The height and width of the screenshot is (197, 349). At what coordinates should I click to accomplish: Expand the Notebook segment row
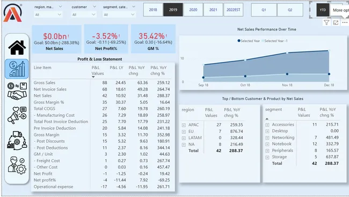pyautogui.click(x=267, y=144)
